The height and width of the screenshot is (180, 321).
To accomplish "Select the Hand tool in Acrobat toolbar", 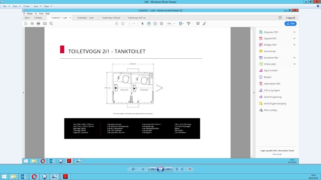I will click(149, 24).
